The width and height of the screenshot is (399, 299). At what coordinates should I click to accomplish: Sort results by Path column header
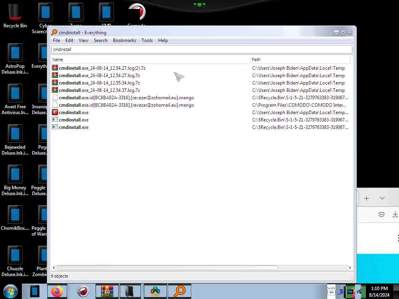[x=300, y=60]
